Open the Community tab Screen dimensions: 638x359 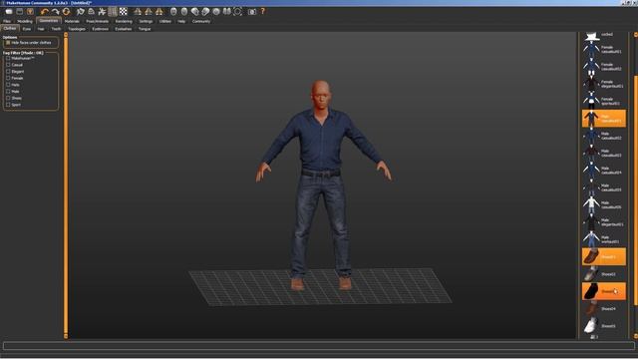tap(201, 21)
